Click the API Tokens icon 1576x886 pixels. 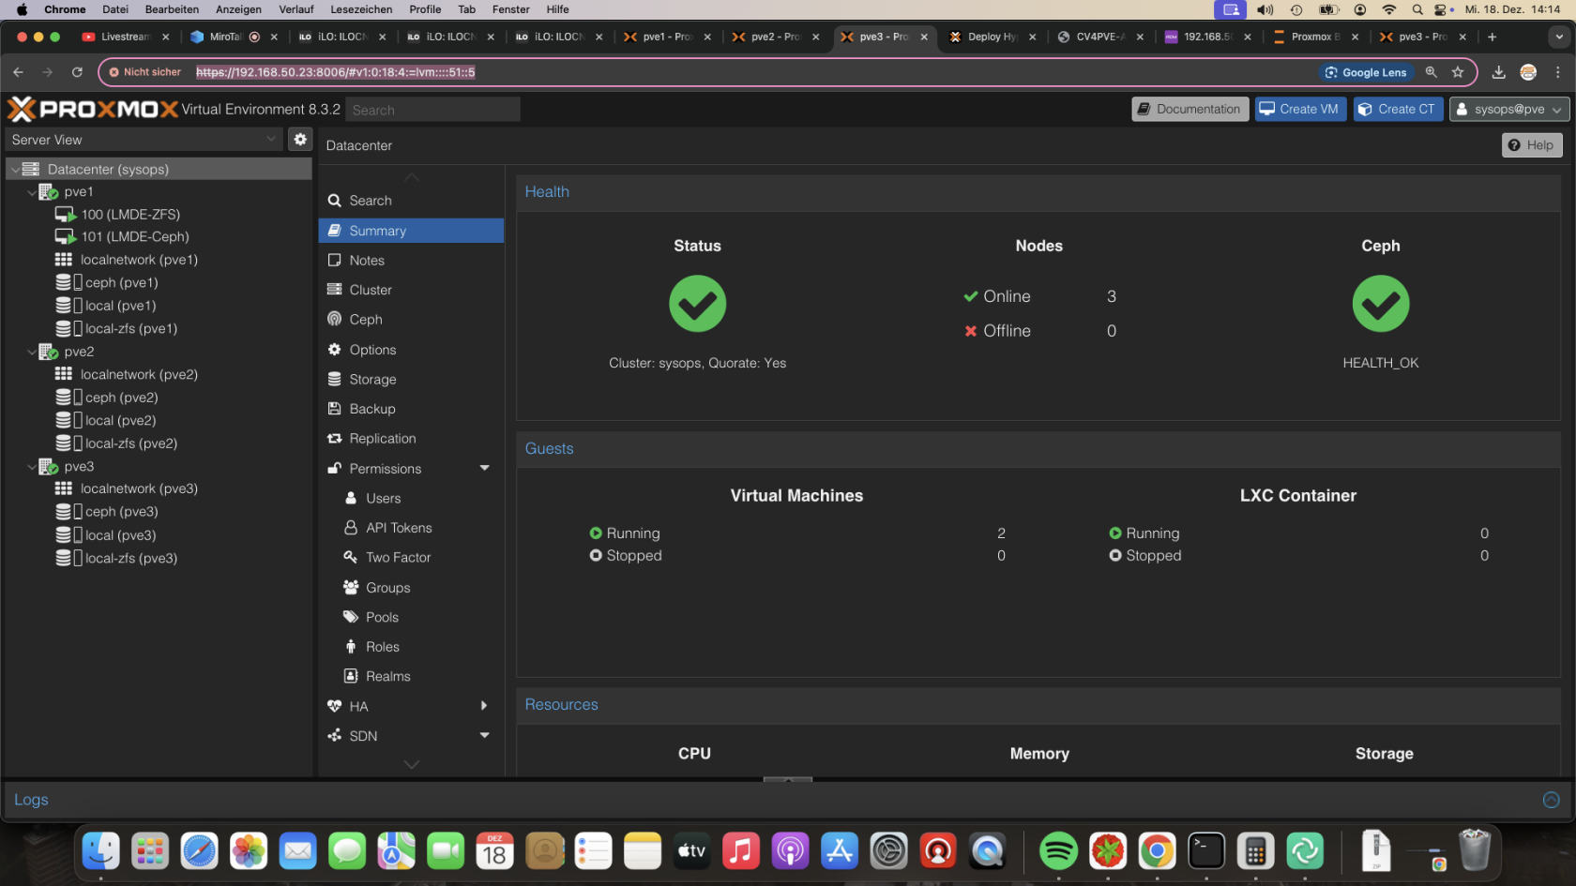351,528
